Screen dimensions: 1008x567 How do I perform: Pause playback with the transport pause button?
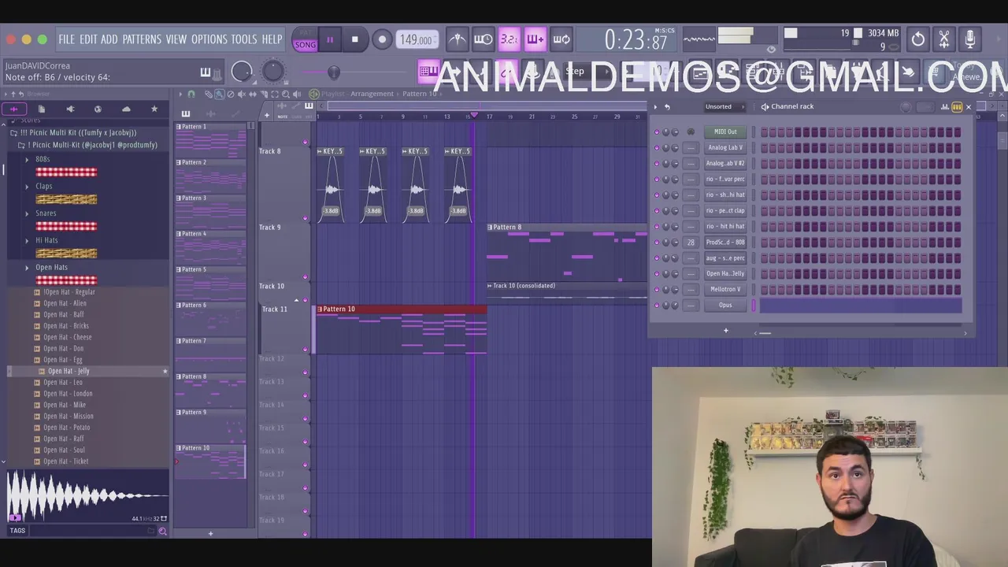(329, 39)
